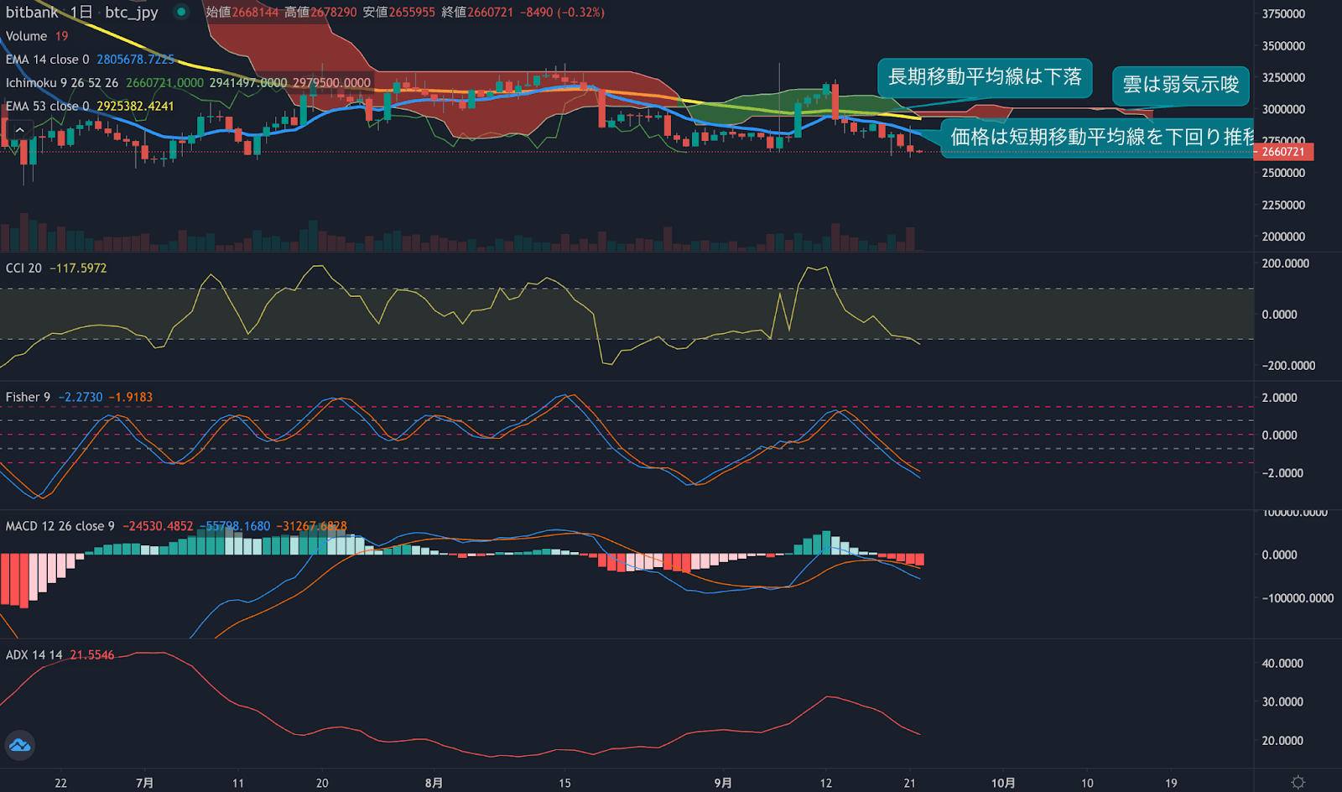Click the red current price label 2660721
This screenshot has height=792, width=1342.
tap(1286, 152)
